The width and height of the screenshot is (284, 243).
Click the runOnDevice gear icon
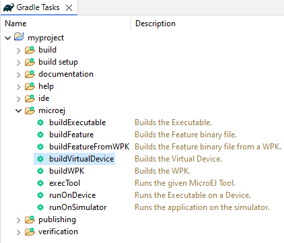click(x=40, y=195)
